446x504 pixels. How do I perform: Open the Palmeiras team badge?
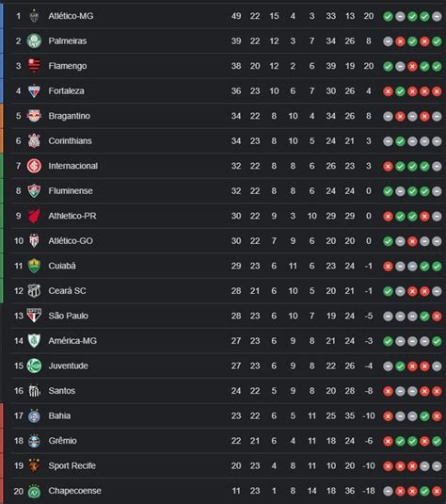[x=34, y=41]
